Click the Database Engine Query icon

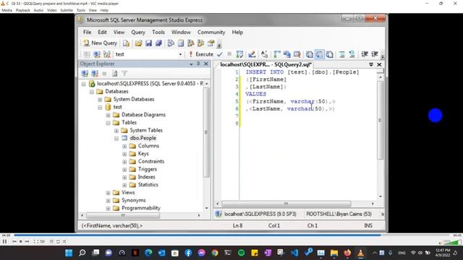(126, 43)
